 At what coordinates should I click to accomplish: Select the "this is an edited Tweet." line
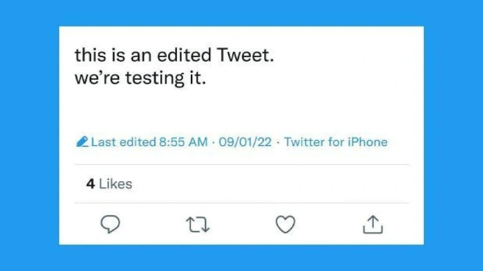point(174,56)
